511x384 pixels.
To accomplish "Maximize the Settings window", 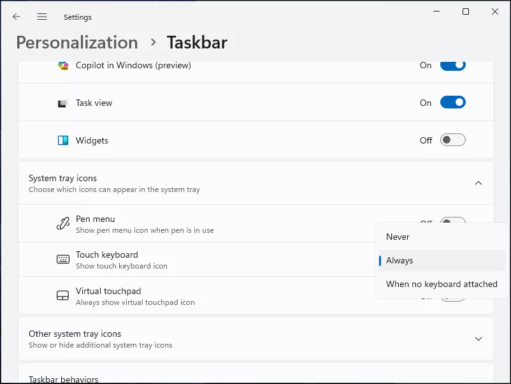I will [x=466, y=11].
